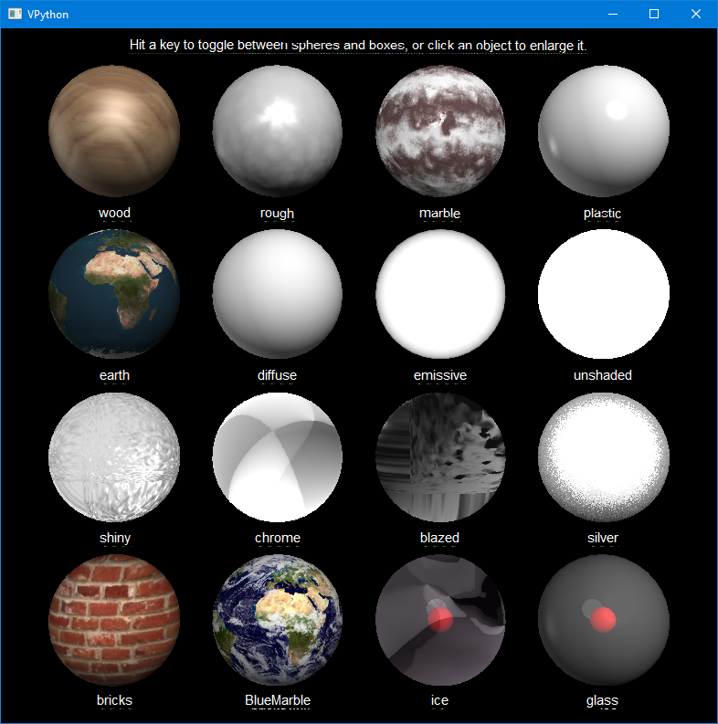718x724 pixels.
Task: Click the rough material sphere
Action: click(x=277, y=131)
